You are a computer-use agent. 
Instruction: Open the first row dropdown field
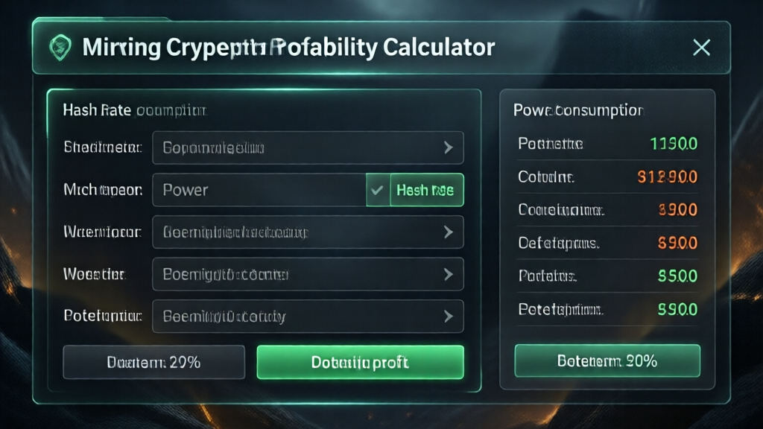298,147
